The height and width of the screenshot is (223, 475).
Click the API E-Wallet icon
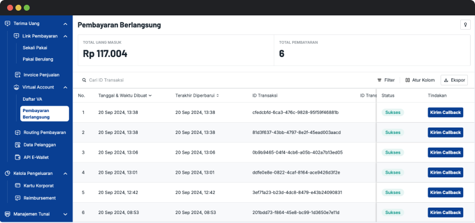coord(18,157)
